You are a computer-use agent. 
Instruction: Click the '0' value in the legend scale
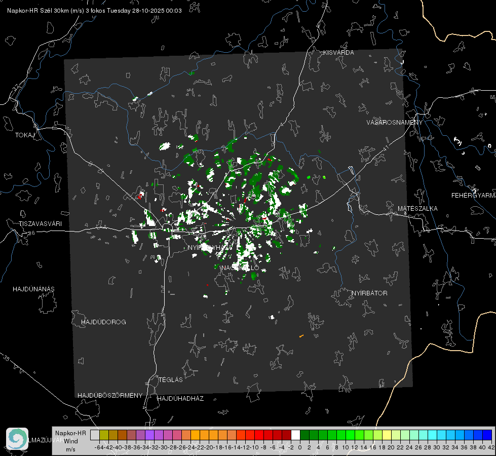pos(300,447)
